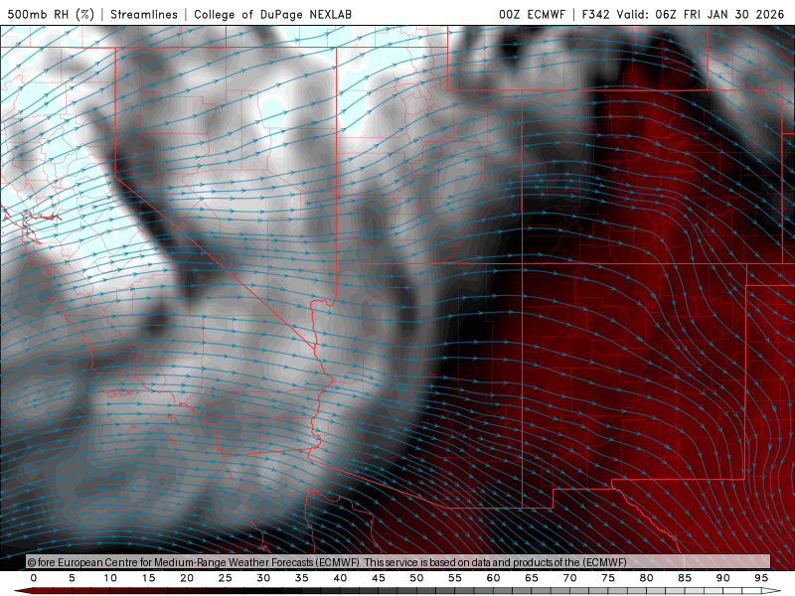The height and width of the screenshot is (596, 795).
Task: Click the "60" label on the color scale
Action: pyautogui.click(x=493, y=578)
